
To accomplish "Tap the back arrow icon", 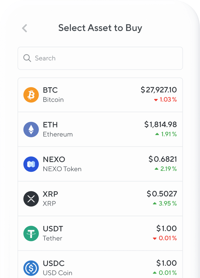I will pos(25,28).
